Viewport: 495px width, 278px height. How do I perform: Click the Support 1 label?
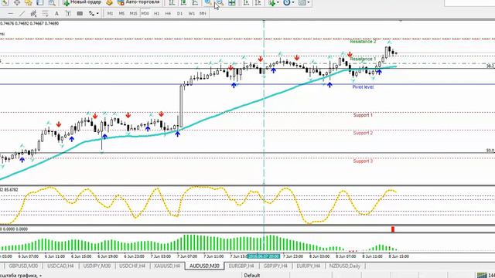363,115
